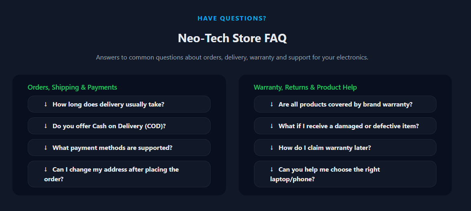Click the "Warranty, Returns & Product Help" heading
The image size is (471, 211).
pyautogui.click(x=305, y=87)
